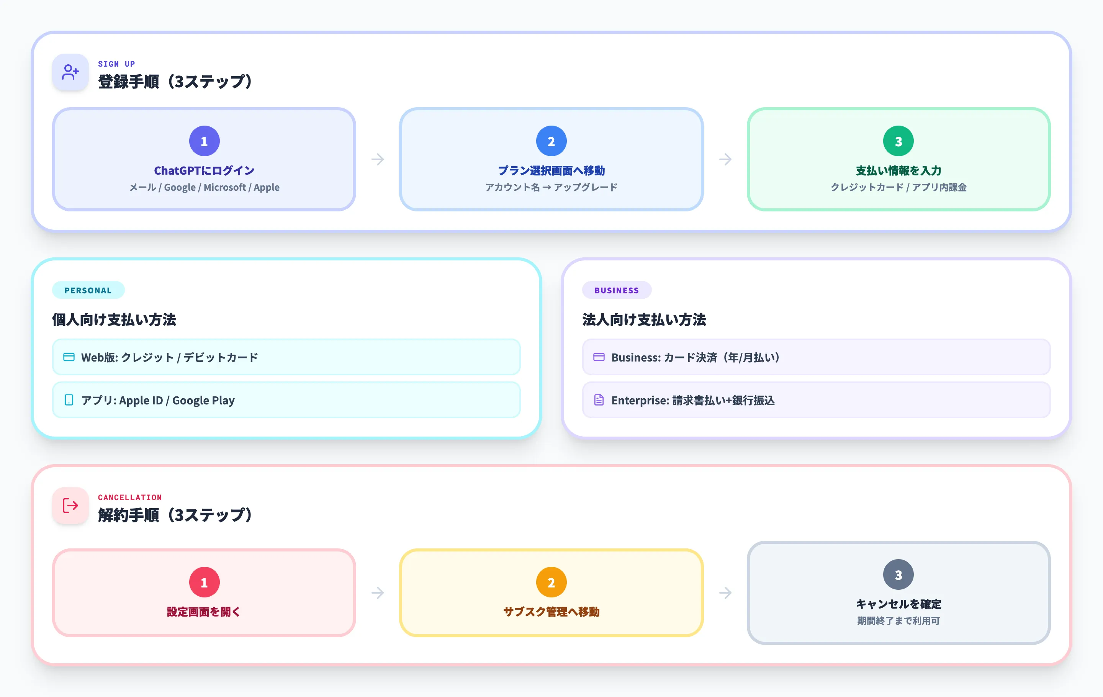Click the smartphone icon next to アプリ: Apple ID
The height and width of the screenshot is (697, 1103).
click(x=69, y=400)
